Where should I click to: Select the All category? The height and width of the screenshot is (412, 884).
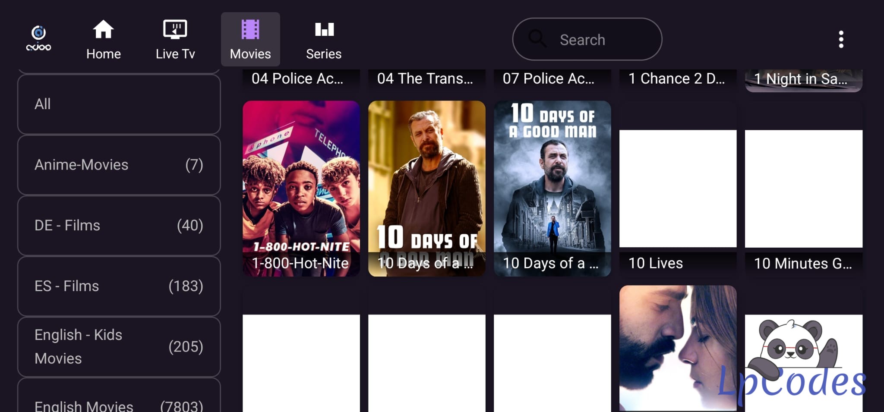(119, 104)
